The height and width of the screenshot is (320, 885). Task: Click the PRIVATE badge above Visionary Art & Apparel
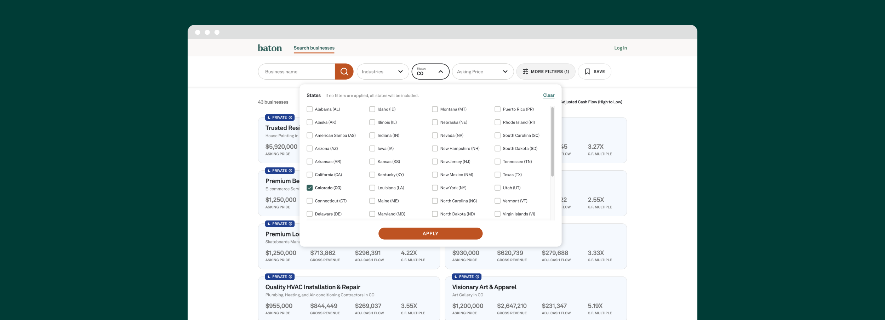467,277
